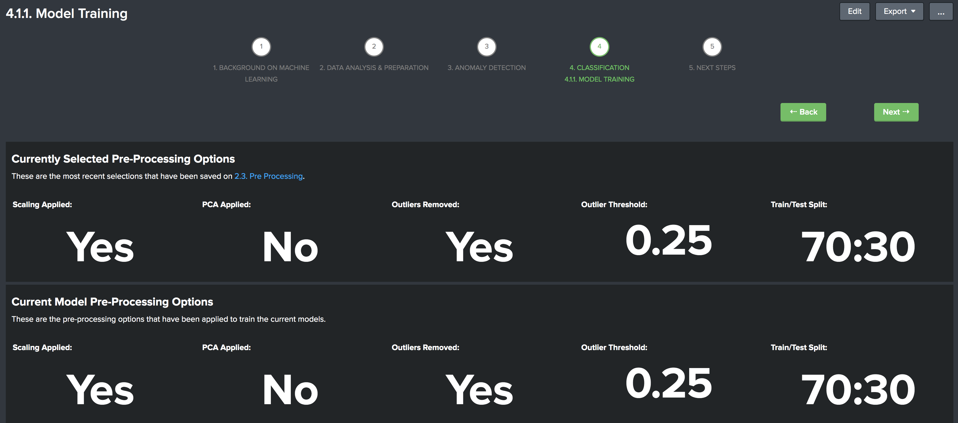Click Train/Test Split 70:30 in current model panel
958x423 pixels.
point(858,389)
